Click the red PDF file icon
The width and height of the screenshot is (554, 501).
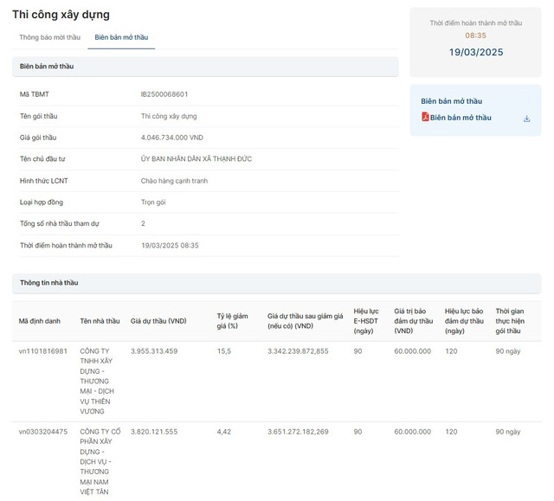click(425, 118)
